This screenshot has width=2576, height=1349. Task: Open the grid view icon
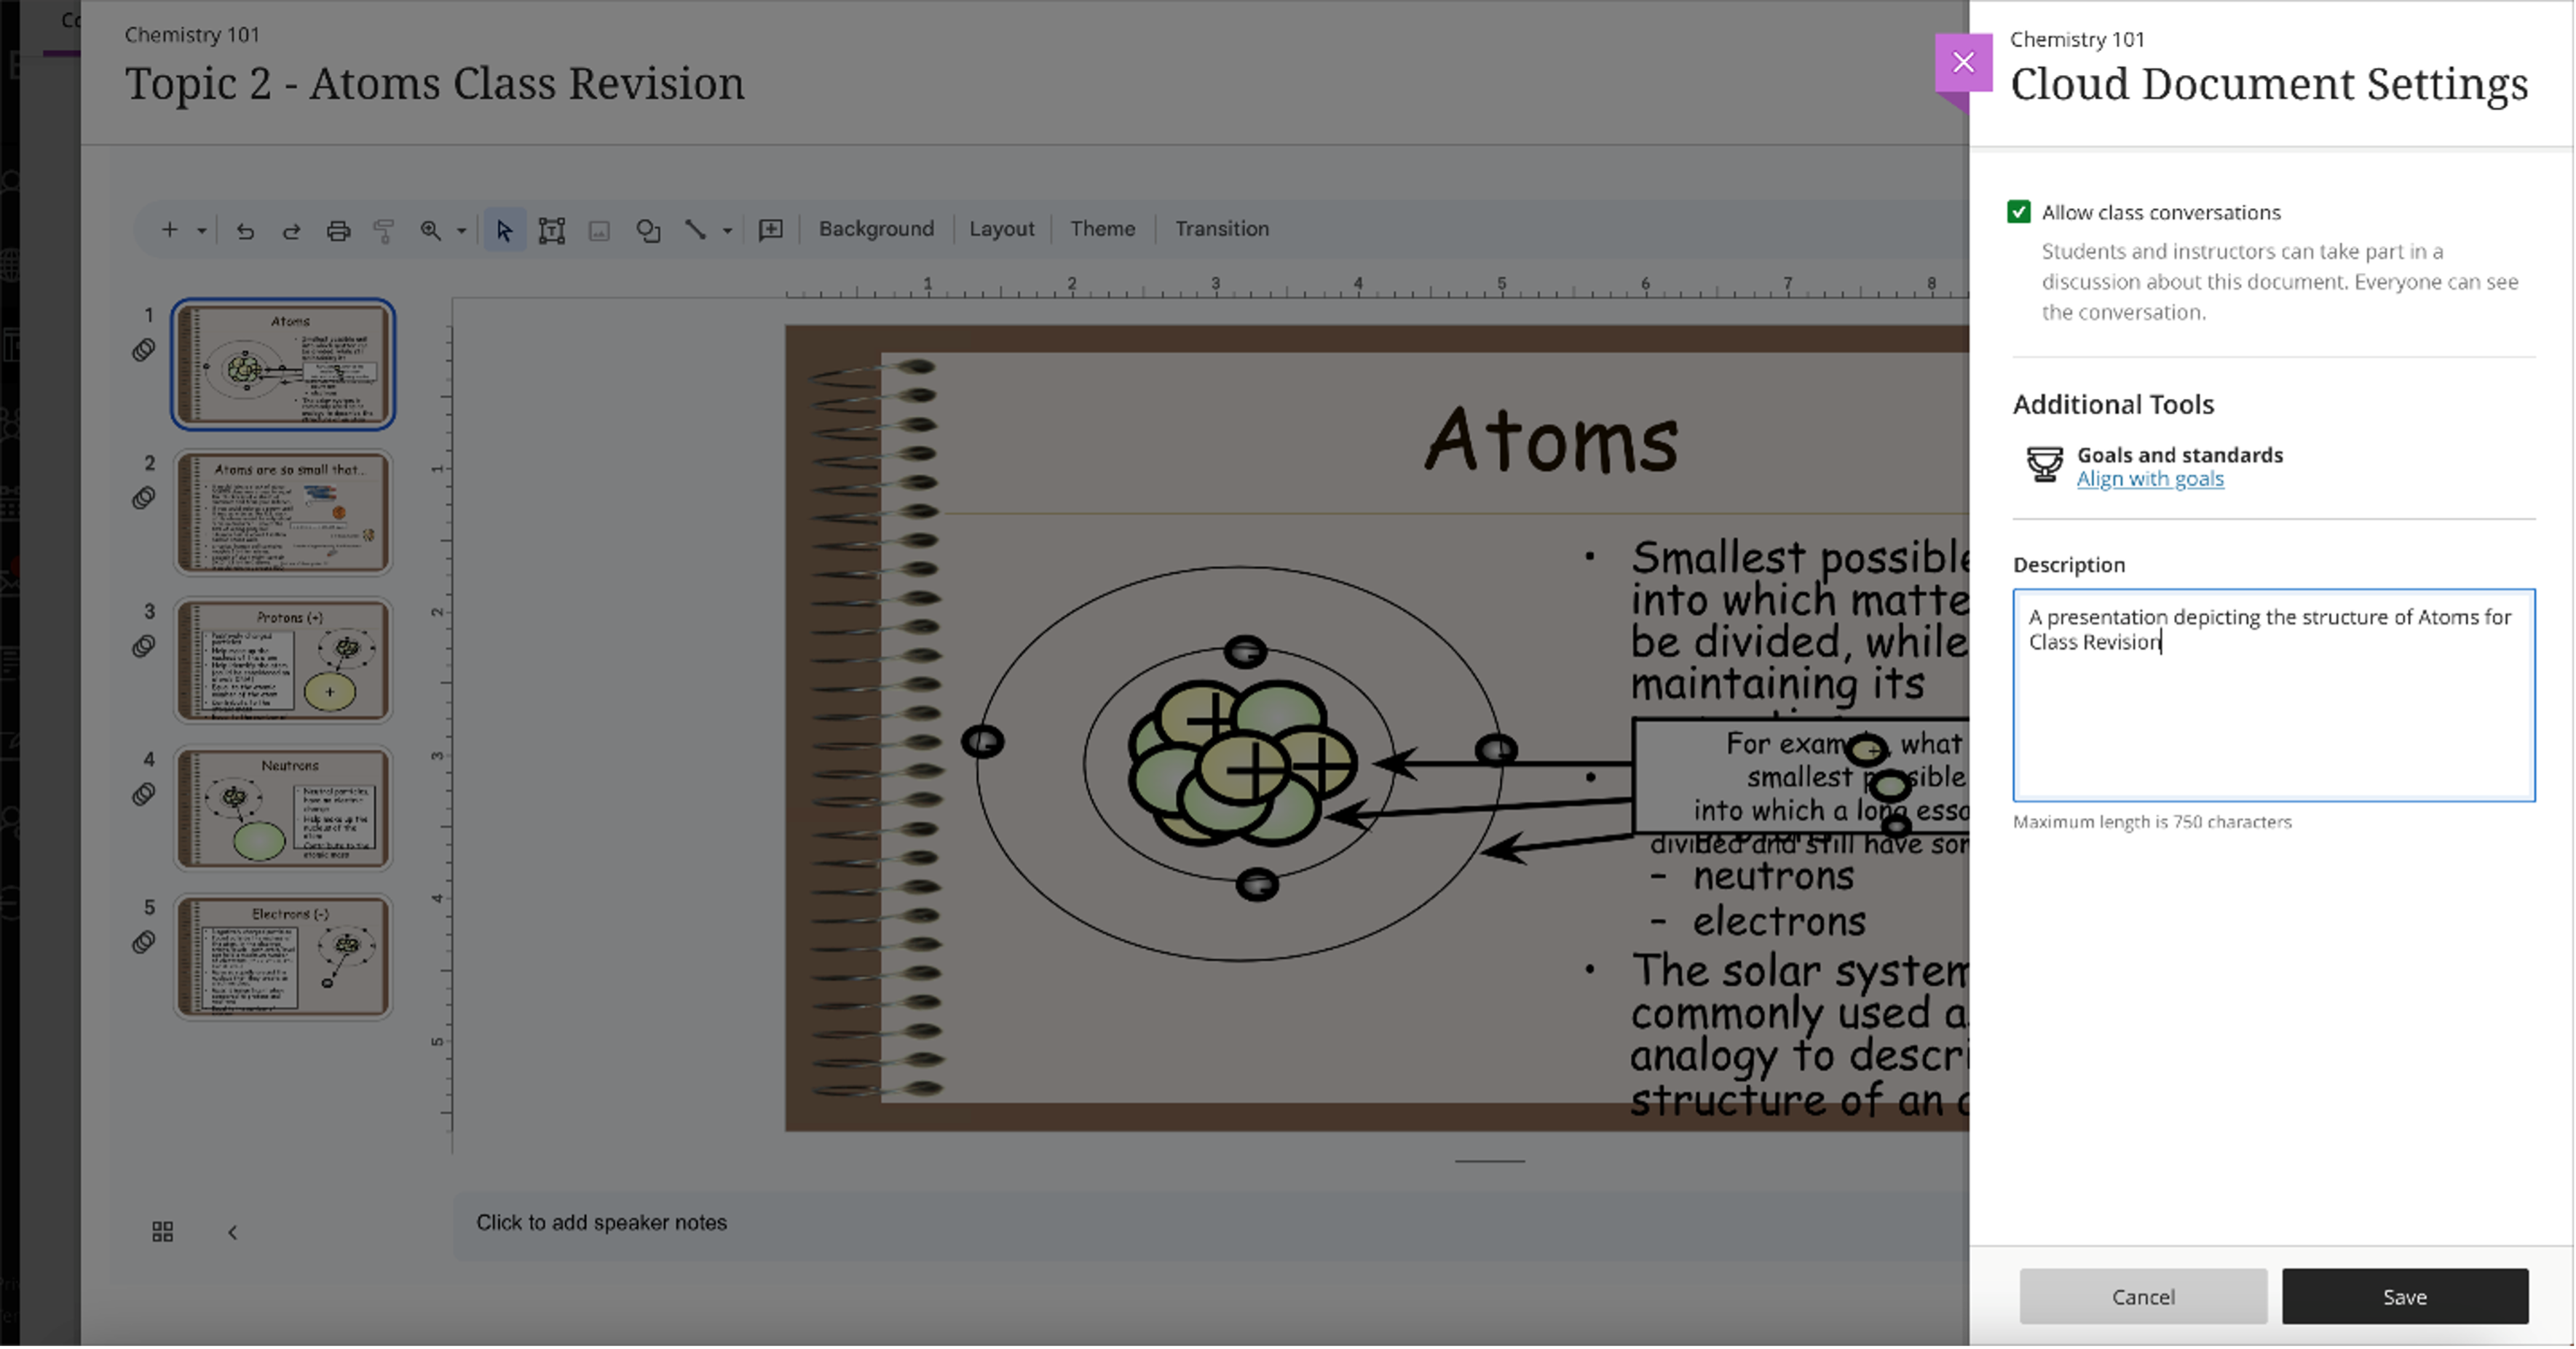(162, 1232)
